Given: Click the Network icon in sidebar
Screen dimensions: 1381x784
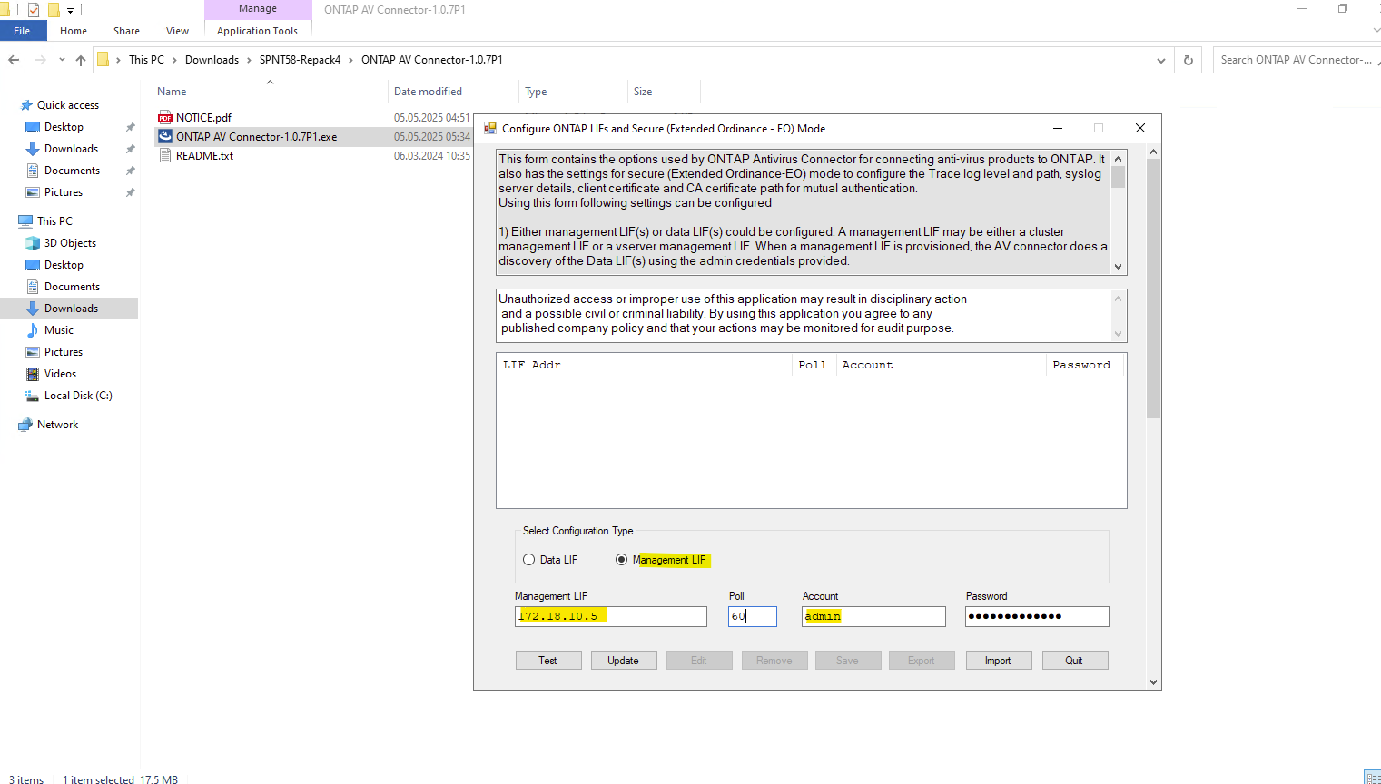Looking at the screenshot, I should click(x=25, y=425).
